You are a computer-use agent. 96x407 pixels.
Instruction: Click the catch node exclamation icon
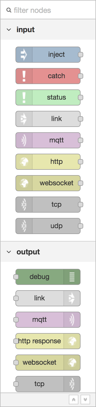tap(24, 76)
